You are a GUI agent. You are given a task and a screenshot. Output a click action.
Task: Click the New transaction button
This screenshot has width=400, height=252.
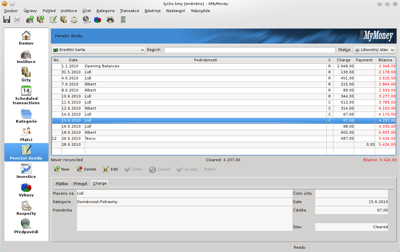click(x=62, y=169)
